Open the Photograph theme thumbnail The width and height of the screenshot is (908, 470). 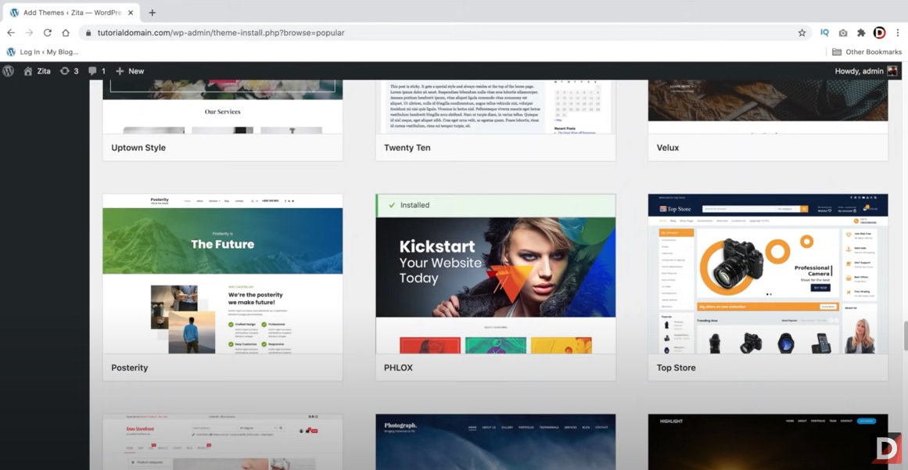click(x=496, y=442)
